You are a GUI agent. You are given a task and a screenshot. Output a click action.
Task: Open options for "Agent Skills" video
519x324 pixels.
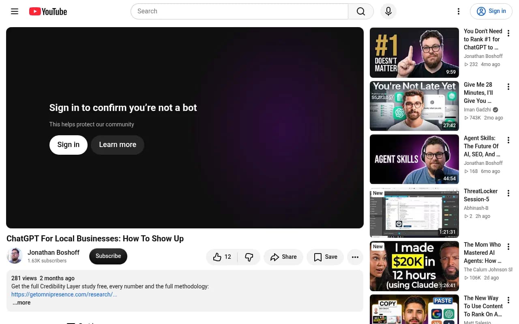[x=508, y=140]
